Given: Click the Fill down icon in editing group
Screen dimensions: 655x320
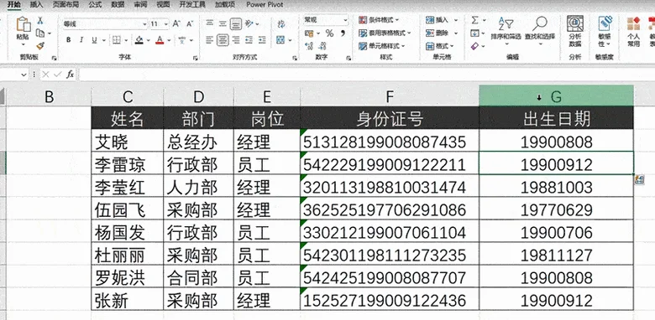Looking at the screenshot, I should click(x=474, y=33).
